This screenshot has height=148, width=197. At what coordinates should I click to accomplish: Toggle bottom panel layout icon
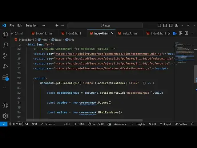click(x=165, y=25)
